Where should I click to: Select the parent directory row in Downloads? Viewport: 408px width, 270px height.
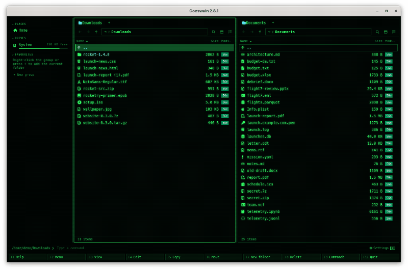(x=155, y=48)
